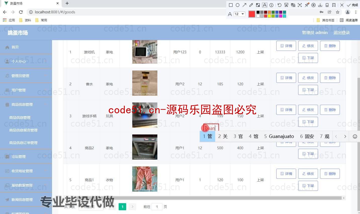Select the mosaic blur tool
The height and width of the screenshot is (214, 360).
(x=258, y=5)
